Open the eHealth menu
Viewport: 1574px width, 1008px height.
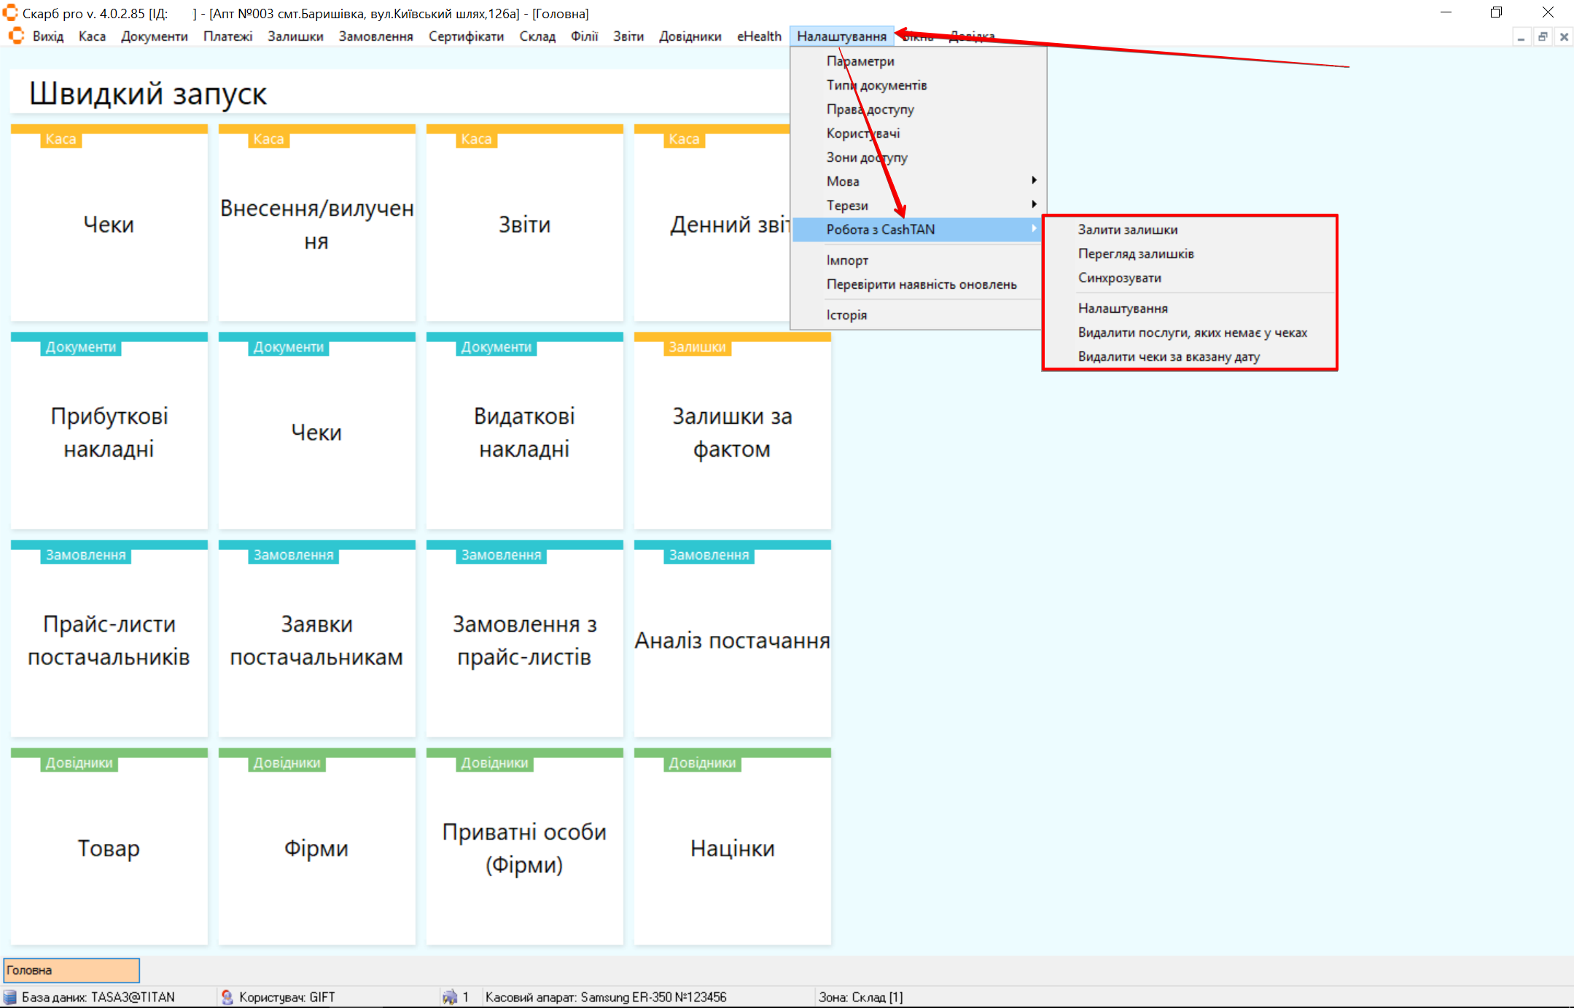click(x=758, y=36)
